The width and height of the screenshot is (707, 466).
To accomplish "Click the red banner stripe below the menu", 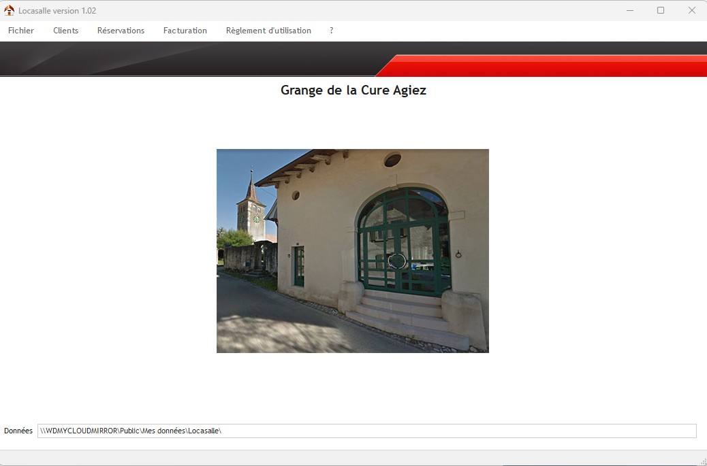I will (x=545, y=66).
